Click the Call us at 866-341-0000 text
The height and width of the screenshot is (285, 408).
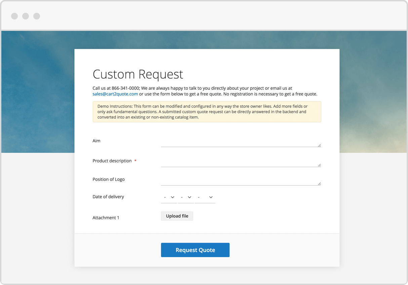point(116,88)
